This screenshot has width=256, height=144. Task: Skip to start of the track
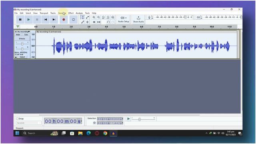point(46,20)
